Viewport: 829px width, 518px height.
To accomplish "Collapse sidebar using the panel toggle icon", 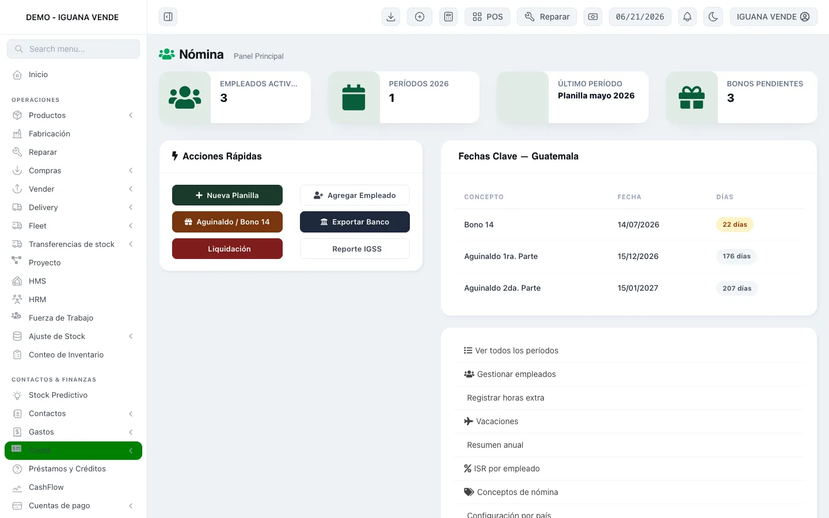I will 168,17.
